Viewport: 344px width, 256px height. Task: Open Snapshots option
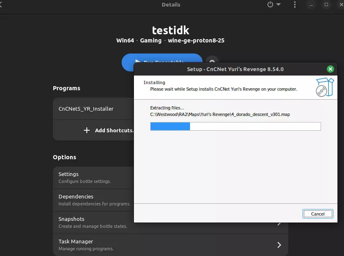tap(93, 222)
